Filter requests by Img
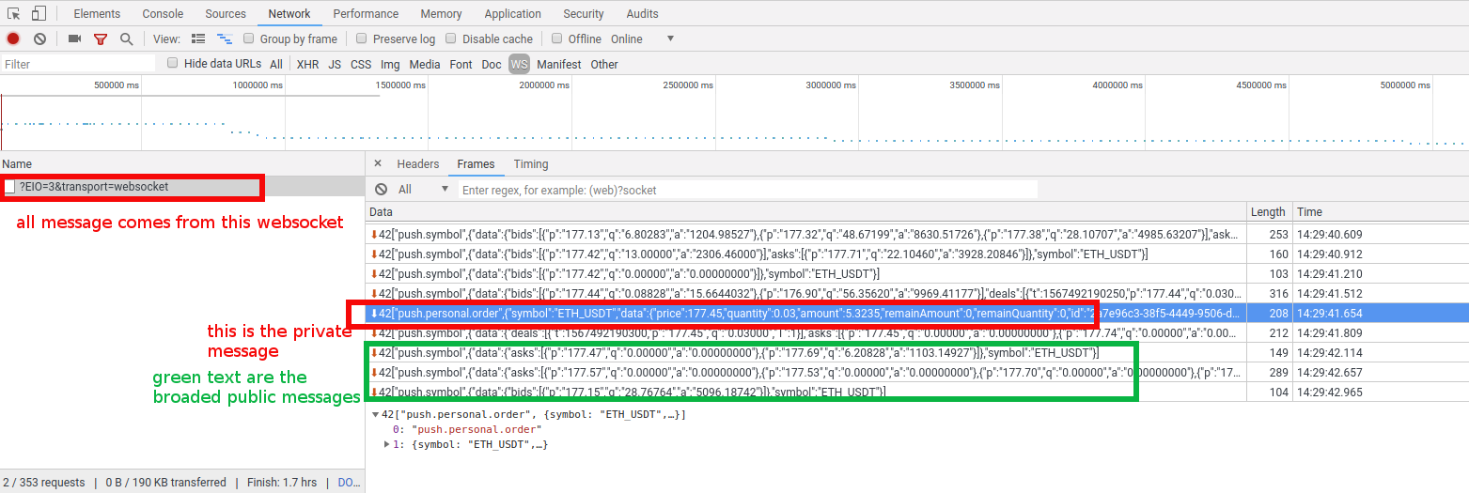This screenshot has width=1469, height=493. tap(390, 64)
